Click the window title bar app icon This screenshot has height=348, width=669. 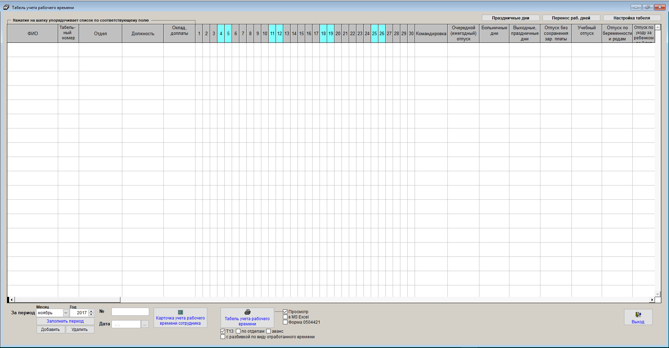pyautogui.click(x=6, y=7)
